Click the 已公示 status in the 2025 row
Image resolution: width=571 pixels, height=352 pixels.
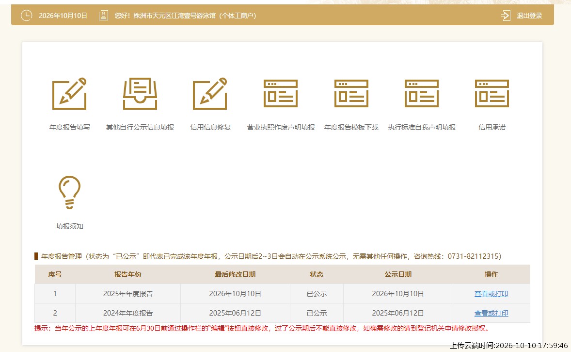(317, 294)
